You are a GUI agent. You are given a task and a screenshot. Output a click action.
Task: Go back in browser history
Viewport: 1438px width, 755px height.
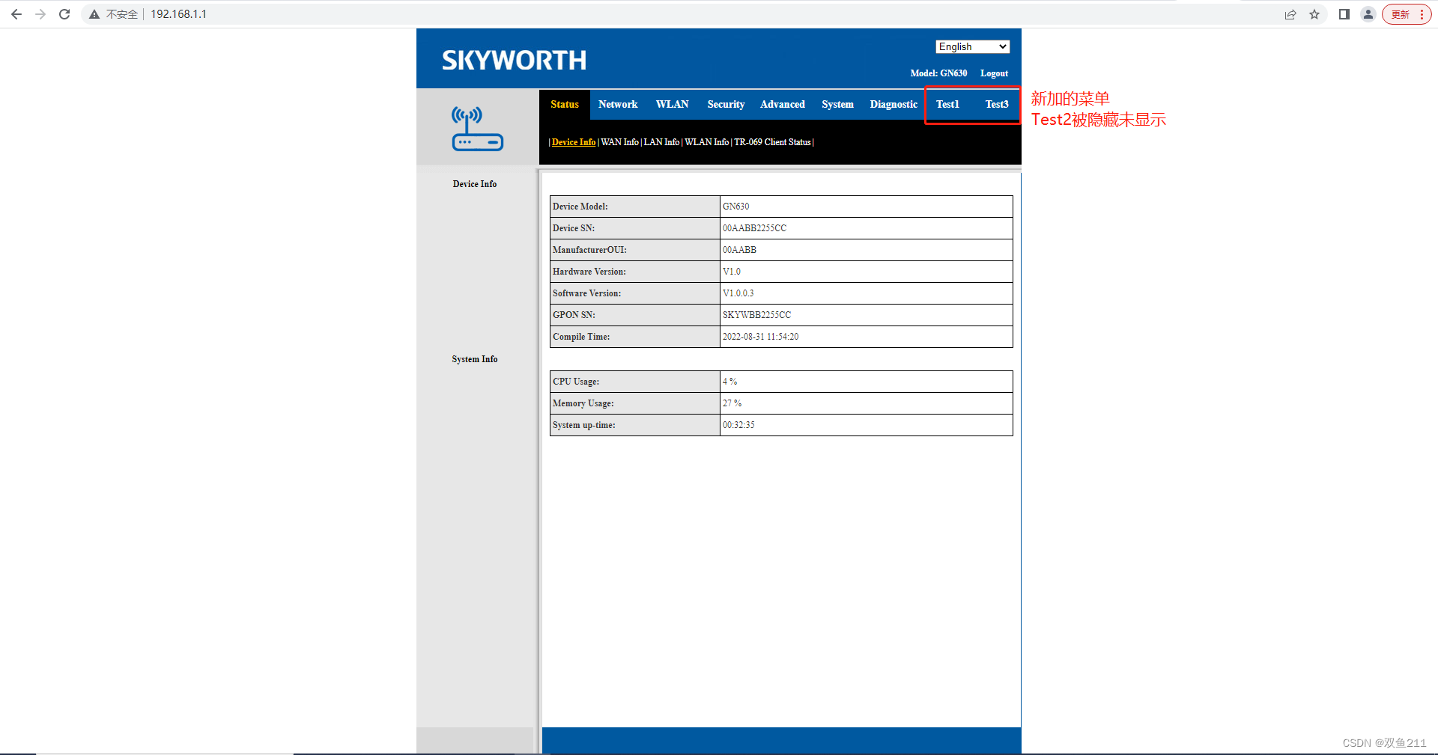(x=16, y=14)
